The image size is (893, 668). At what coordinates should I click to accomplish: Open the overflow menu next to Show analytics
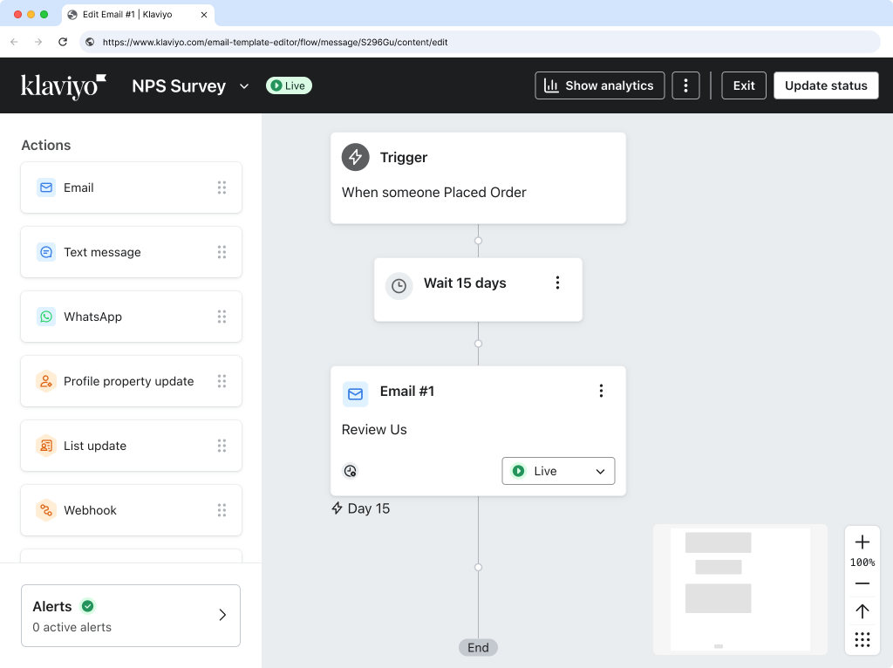point(685,85)
